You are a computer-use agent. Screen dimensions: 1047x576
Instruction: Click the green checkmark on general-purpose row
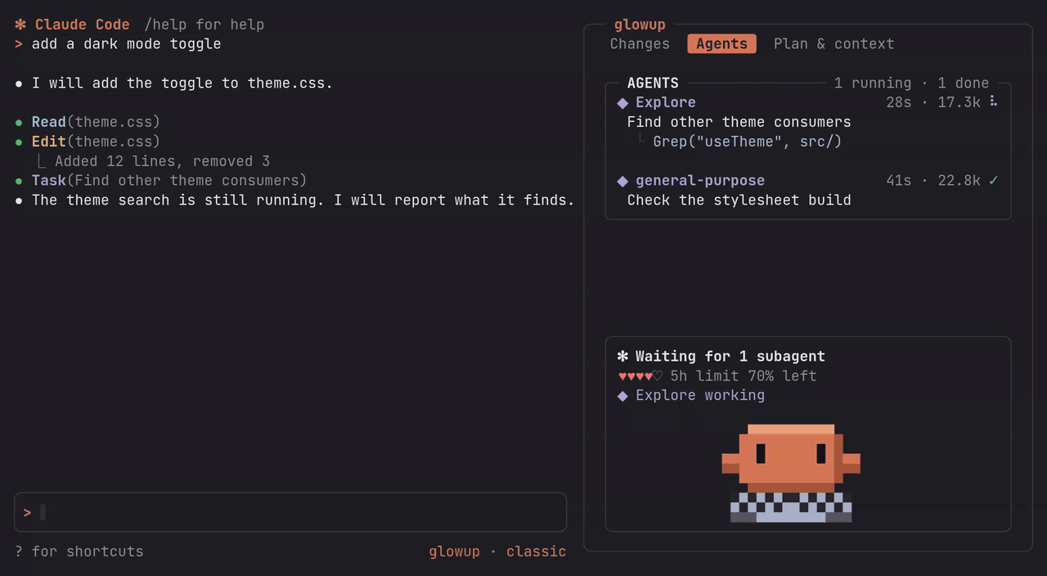pos(993,181)
